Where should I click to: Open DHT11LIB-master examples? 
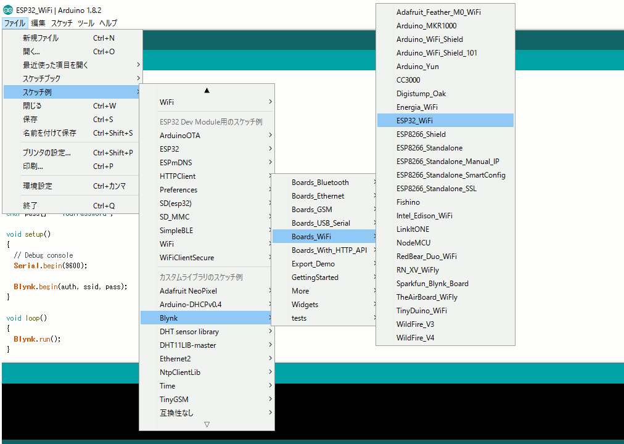point(207,345)
